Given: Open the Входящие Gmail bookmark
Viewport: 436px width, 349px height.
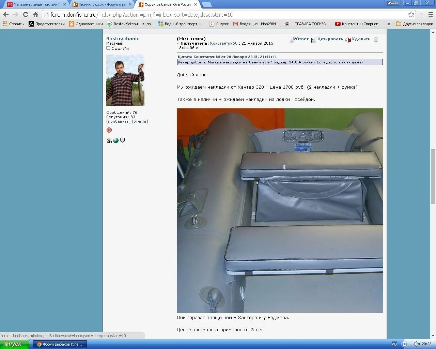Looking at the screenshot, I should 256,24.
